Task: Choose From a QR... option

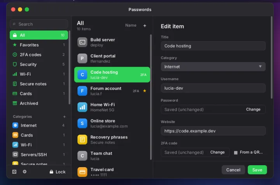Action: pos(248,152)
